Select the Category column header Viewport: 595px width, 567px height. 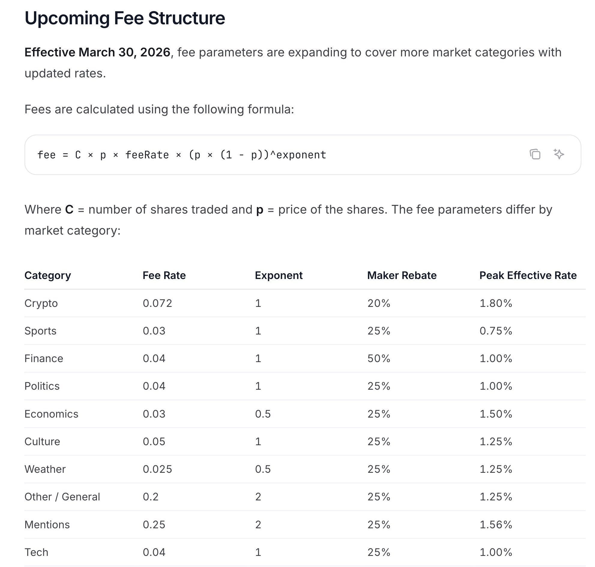(x=48, y=275)
